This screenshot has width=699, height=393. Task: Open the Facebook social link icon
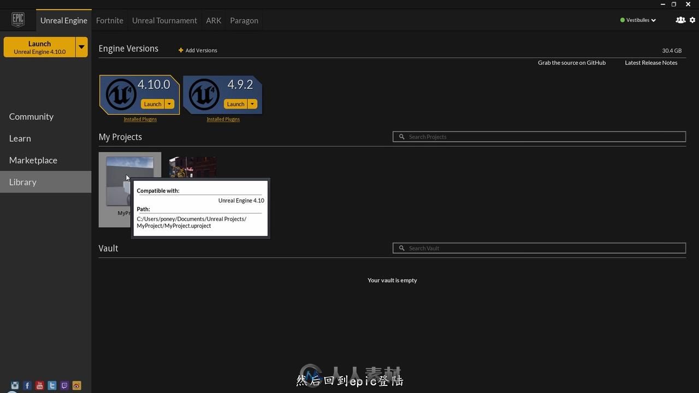tap(27, 386)
